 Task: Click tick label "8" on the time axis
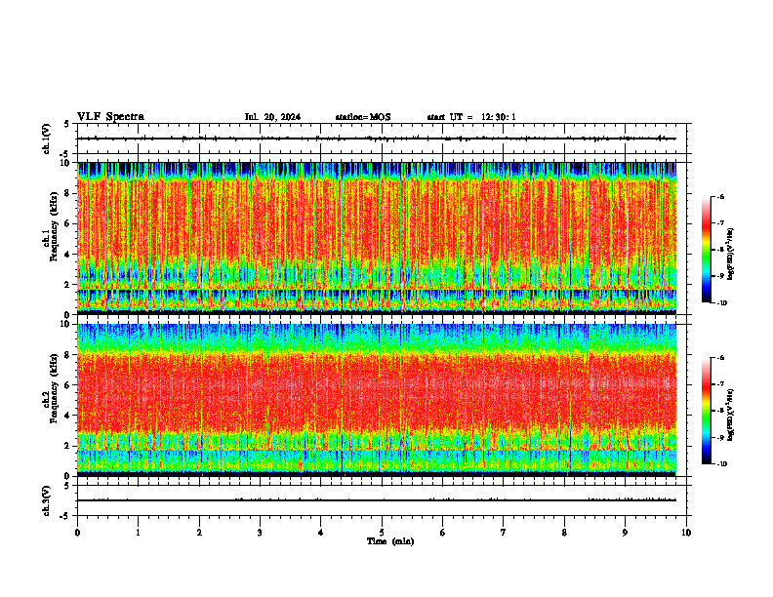564,533
